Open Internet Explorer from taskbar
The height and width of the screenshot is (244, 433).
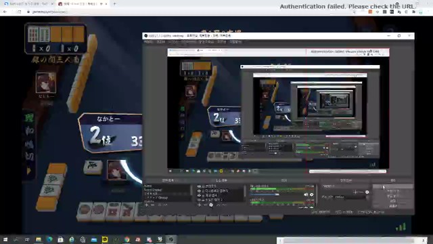(x=72, y=239)
